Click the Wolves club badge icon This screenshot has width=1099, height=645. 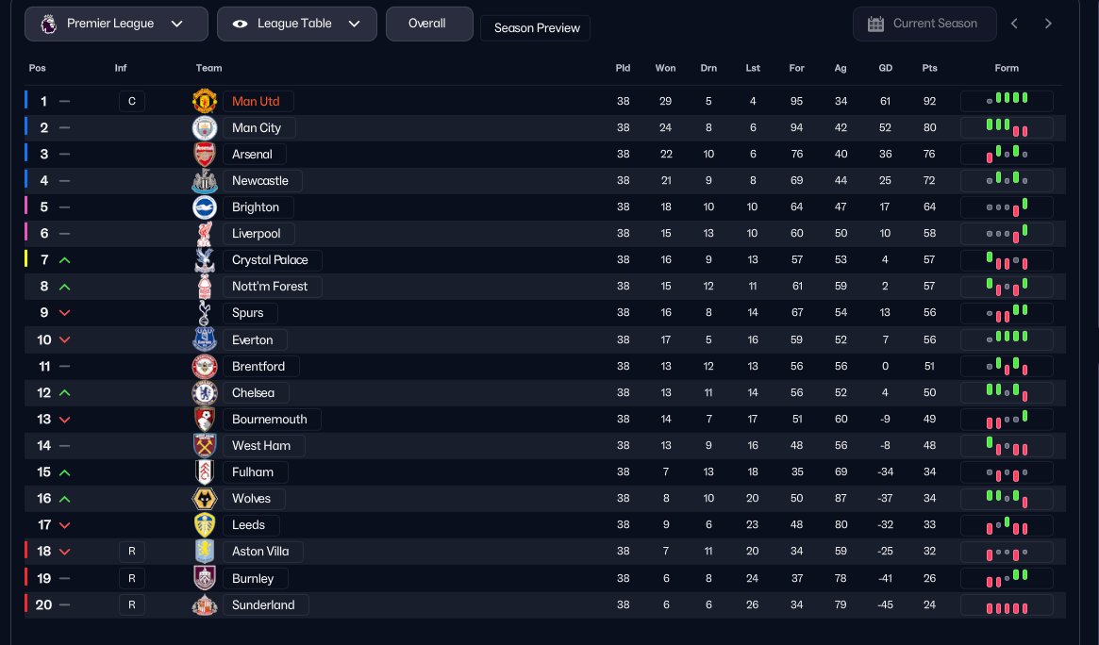(x=205, y=499)
